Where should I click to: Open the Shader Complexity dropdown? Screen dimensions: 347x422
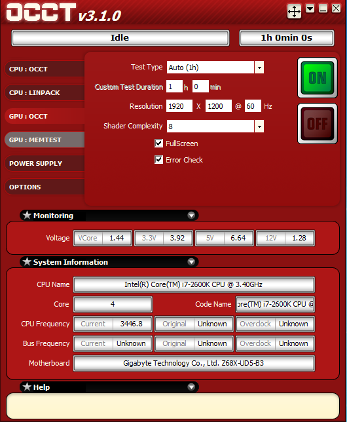coord(259,126)
